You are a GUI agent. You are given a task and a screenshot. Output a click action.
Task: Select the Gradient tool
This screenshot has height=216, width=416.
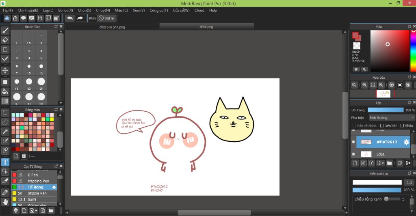[5, 101]
